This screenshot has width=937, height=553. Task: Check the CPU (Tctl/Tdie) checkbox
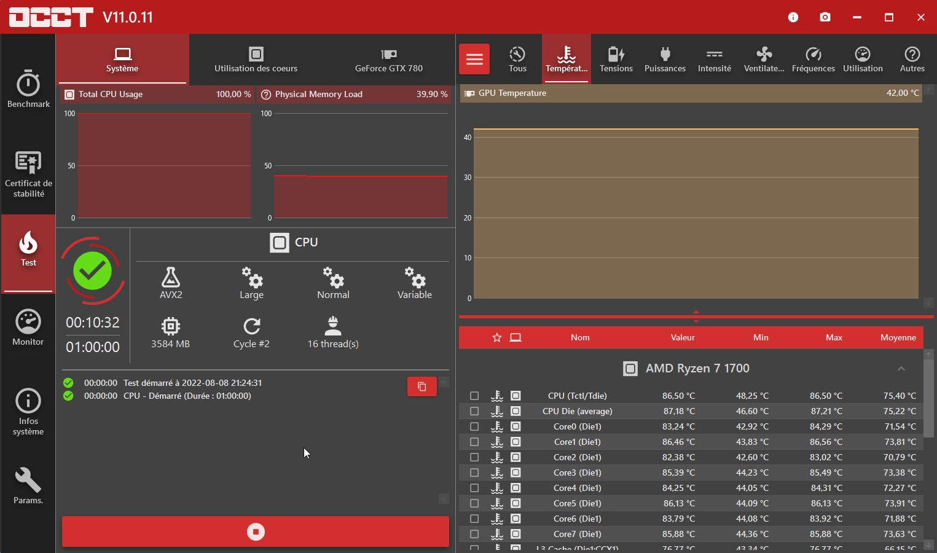pos(474,396)
